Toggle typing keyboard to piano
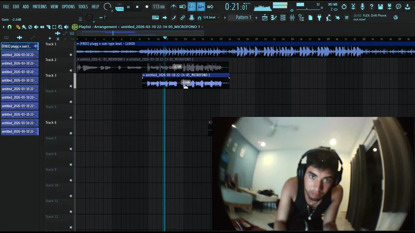This screenshot has height=233, width=415. [155, 17]
